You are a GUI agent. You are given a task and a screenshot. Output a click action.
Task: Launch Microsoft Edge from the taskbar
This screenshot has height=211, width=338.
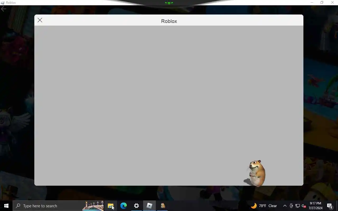124,206
